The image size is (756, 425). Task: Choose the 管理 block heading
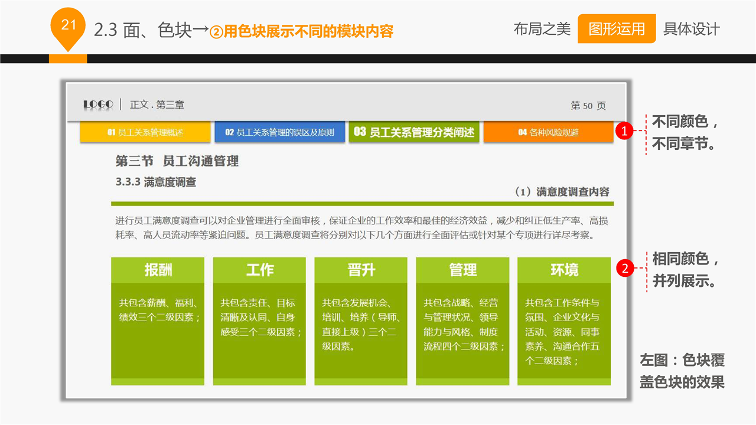coord(462,270)
